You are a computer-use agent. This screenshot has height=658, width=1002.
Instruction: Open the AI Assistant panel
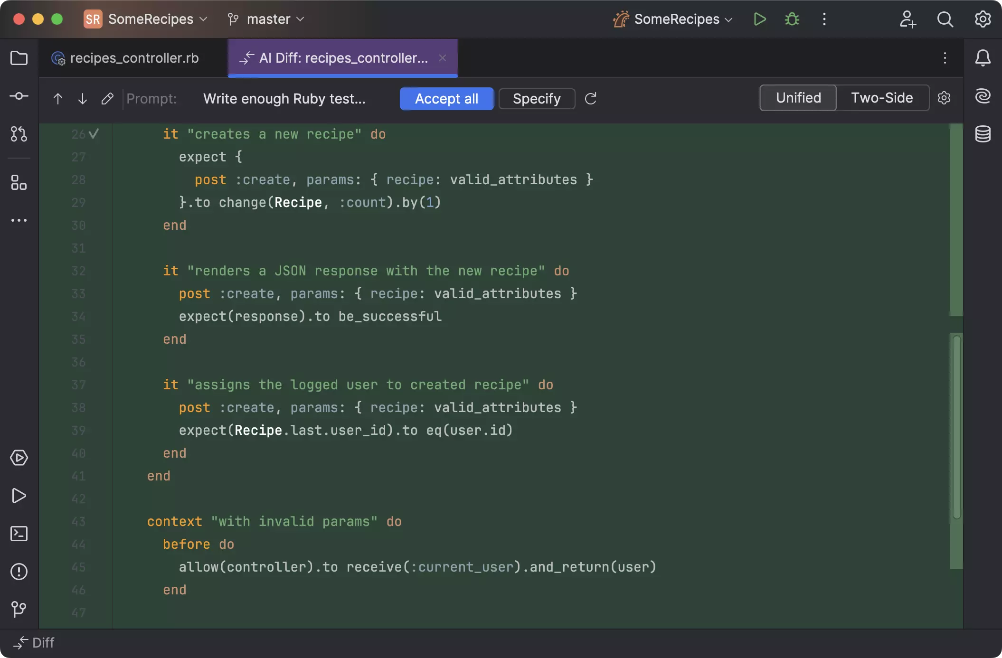983,96
